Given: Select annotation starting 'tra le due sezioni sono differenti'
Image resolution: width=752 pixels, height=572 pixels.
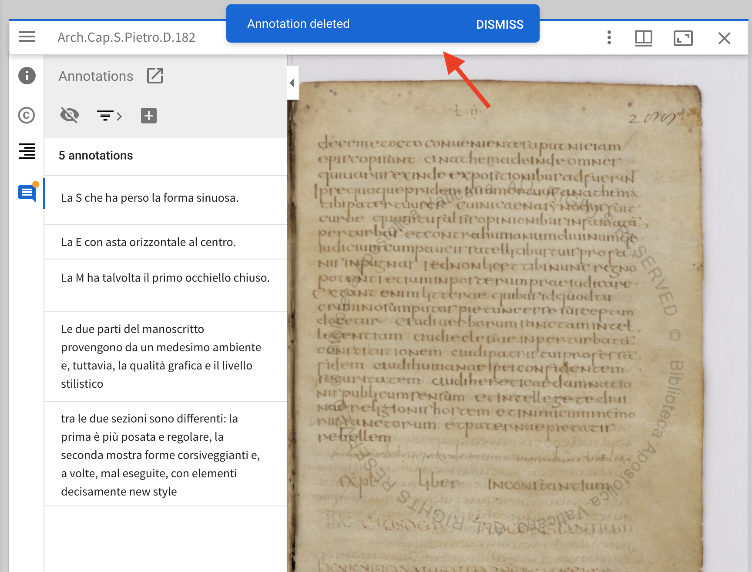Looking at the screenshot, I should tap(166, 454).
